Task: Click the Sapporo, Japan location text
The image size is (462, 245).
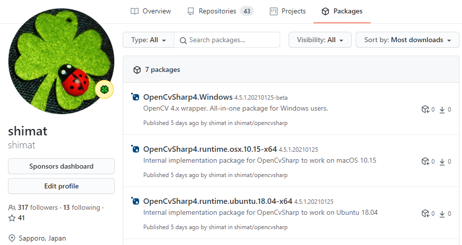Action: 42,238
